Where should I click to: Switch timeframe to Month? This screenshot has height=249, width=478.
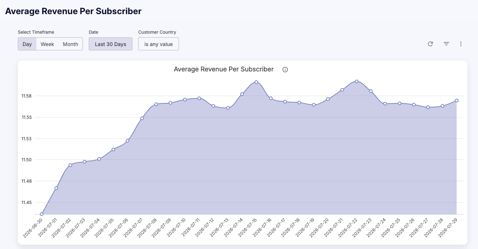(x=71, y=44)
